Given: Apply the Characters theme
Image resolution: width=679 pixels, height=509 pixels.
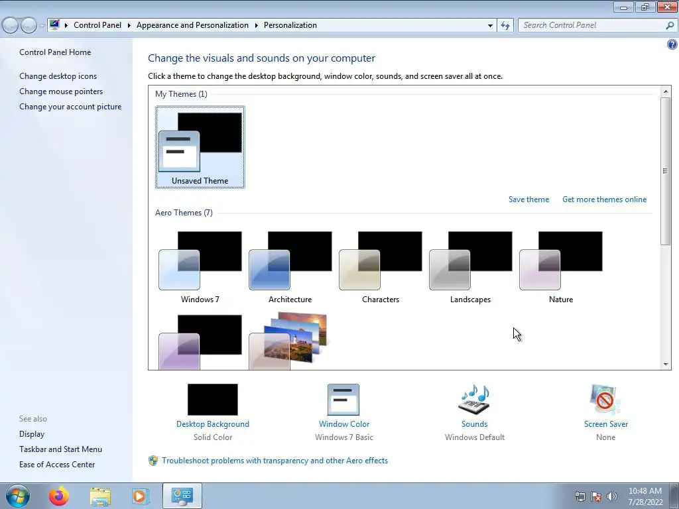Looking at the screenshot, I should [x=380, y=267].
